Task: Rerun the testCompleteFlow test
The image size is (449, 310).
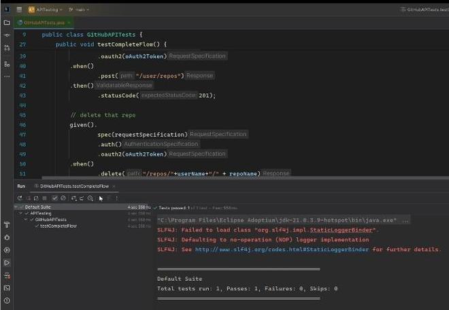Action: pyautogui.click(x=20, y=198)
